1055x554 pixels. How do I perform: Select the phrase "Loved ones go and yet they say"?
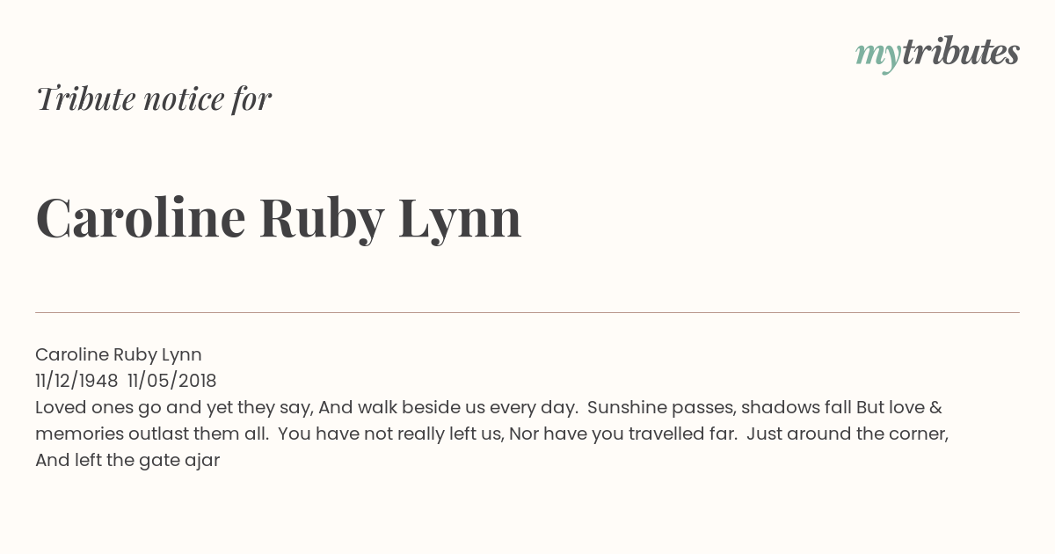click(x=174, y=408)
